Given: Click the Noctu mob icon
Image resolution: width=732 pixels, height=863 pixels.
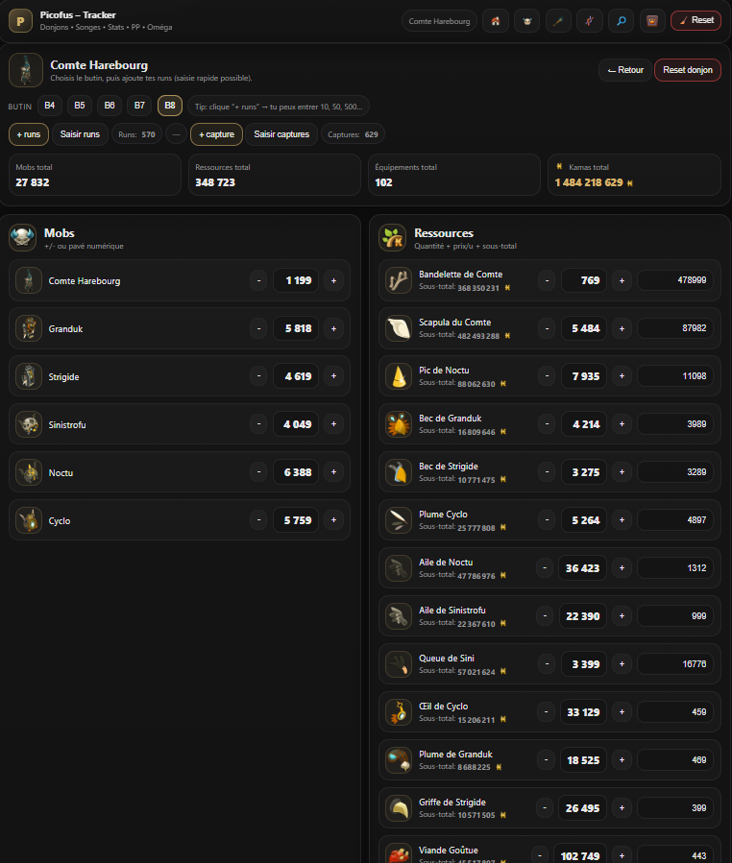Looking at the screenshot, I should pos(29,472).
